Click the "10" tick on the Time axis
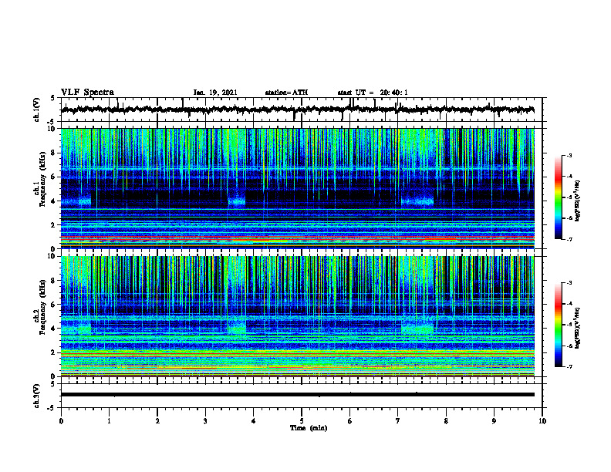This screenshot has height=472, width=611. [x=542, y=421]
